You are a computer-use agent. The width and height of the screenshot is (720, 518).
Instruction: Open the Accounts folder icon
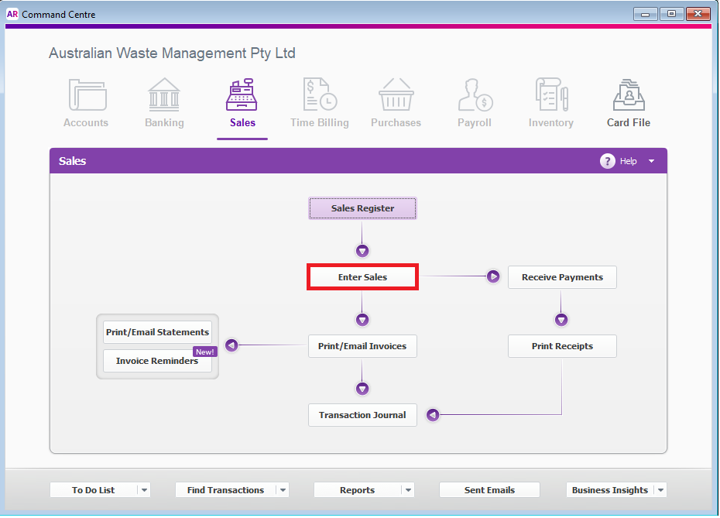(x=87, y=95)
